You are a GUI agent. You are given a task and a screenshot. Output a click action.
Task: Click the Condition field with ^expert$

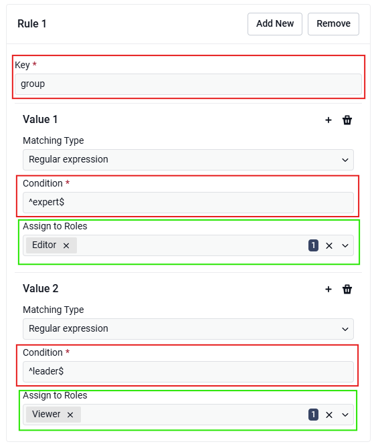click(188, 203)
